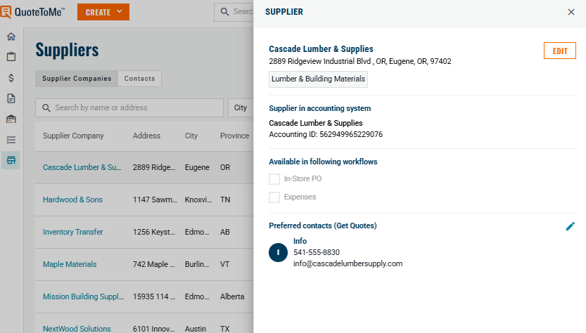Screen dimensions: 586x333
Task: Open the Home icon in sidebar
Action: [x=11, y=37]
